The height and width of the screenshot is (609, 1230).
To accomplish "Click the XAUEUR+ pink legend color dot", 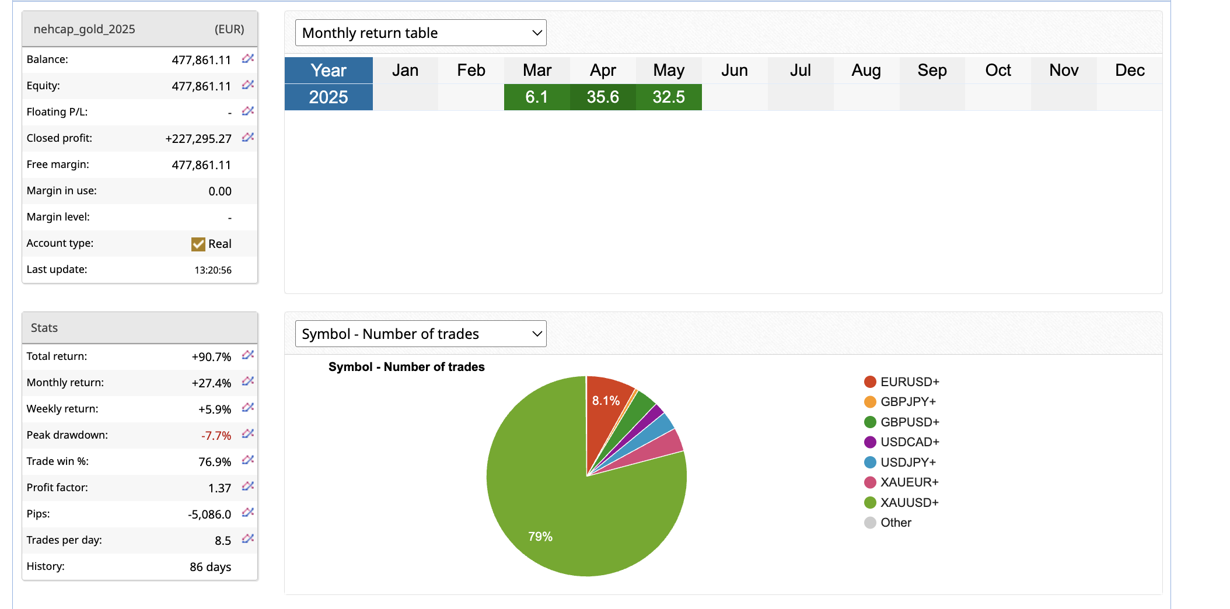I will point(870,482).
